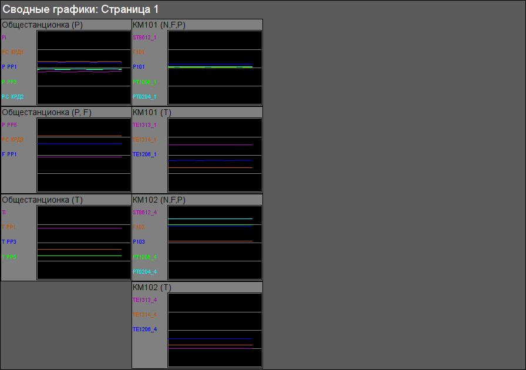Click the PC КРД2 cyan legend label
This screenshot has width=526, height=370.
(x=13, y=97)
